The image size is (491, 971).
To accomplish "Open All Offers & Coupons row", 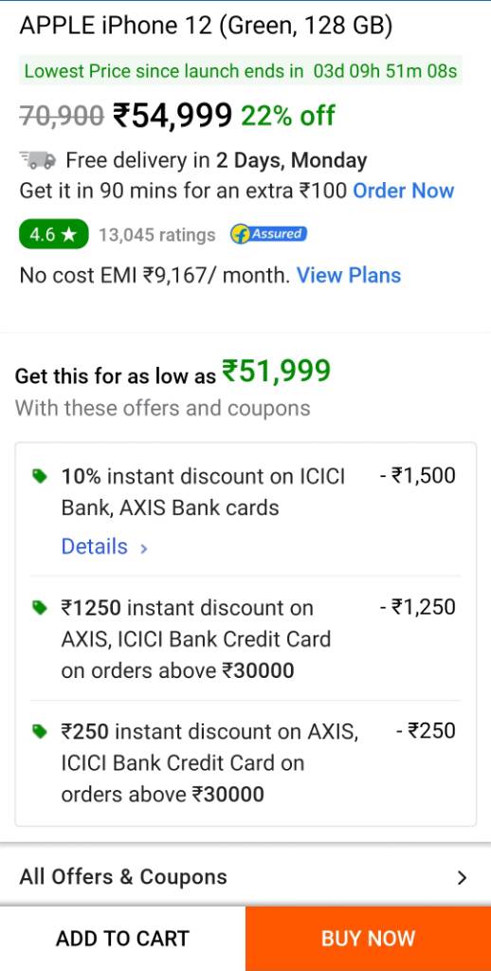I will pyautogui.click(x=245, y=877).
